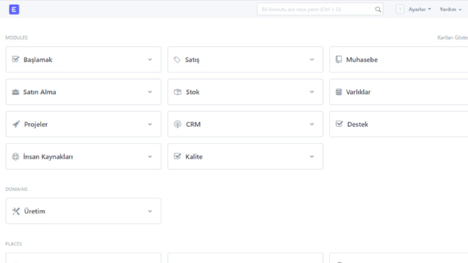The width and height of the screenshot is (468, 263).
Task: Click the Satın Alma briefcase icon
Action: 15,92
